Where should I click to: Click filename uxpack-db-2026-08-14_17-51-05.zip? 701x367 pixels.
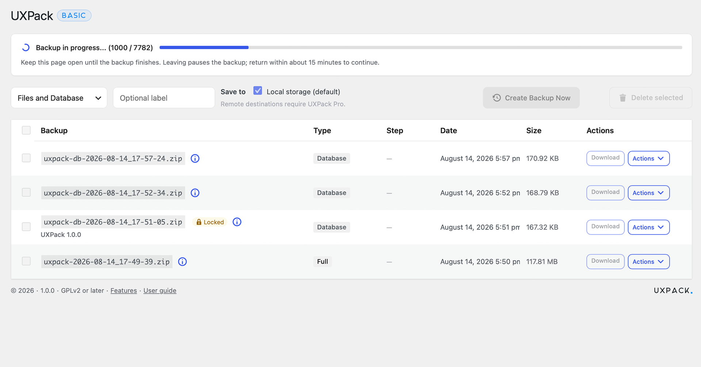[113, 222]
